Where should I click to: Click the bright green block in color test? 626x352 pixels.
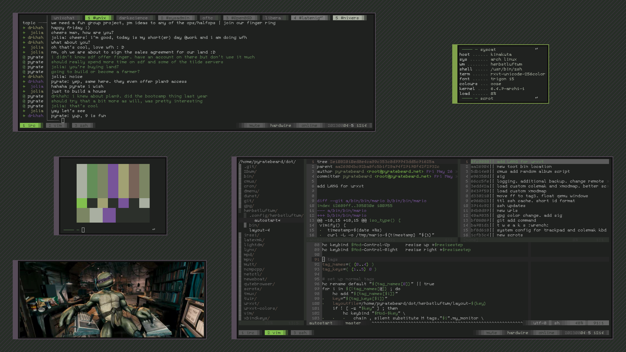point(82,203)
